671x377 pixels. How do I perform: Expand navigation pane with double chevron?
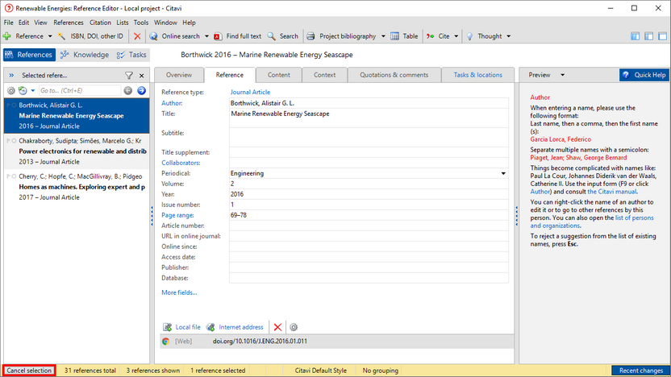[x=11, y=75]
